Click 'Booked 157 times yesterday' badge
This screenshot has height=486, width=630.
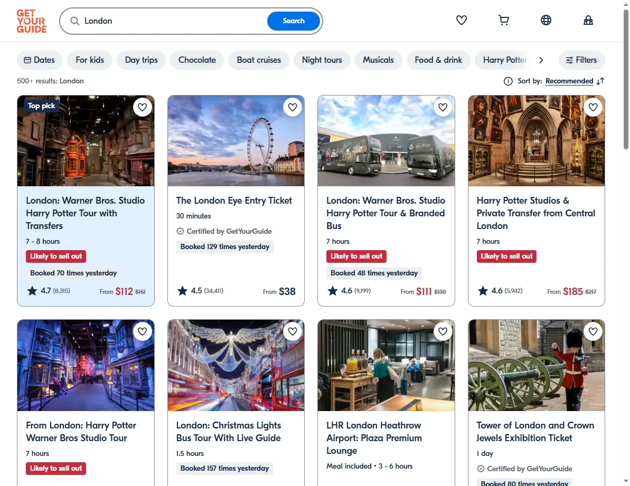coord(224,469)
